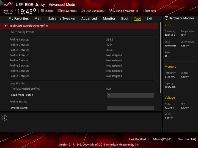The height and width of the screenshot is (148, 198).
Task: Click the Hardware Monitor title text
Action: click(182, 18)
